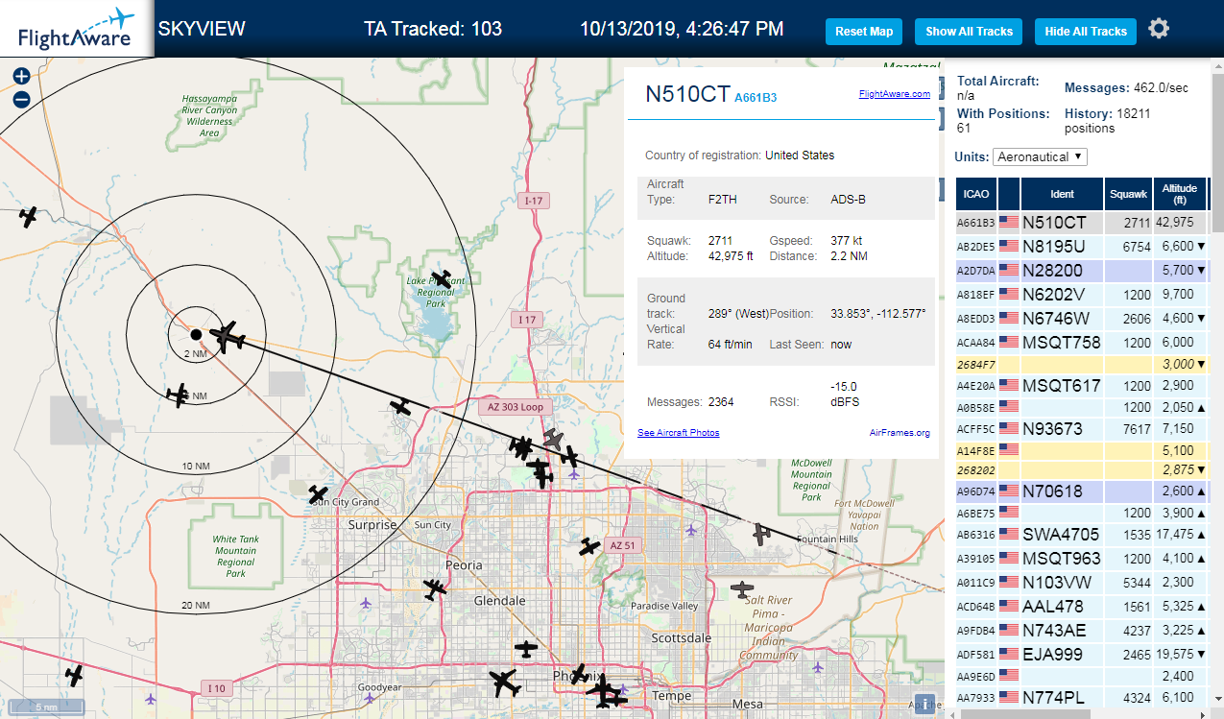Open the settings gear icon
Viewport: 1224px width, 719px height.
pos(1159,29)
